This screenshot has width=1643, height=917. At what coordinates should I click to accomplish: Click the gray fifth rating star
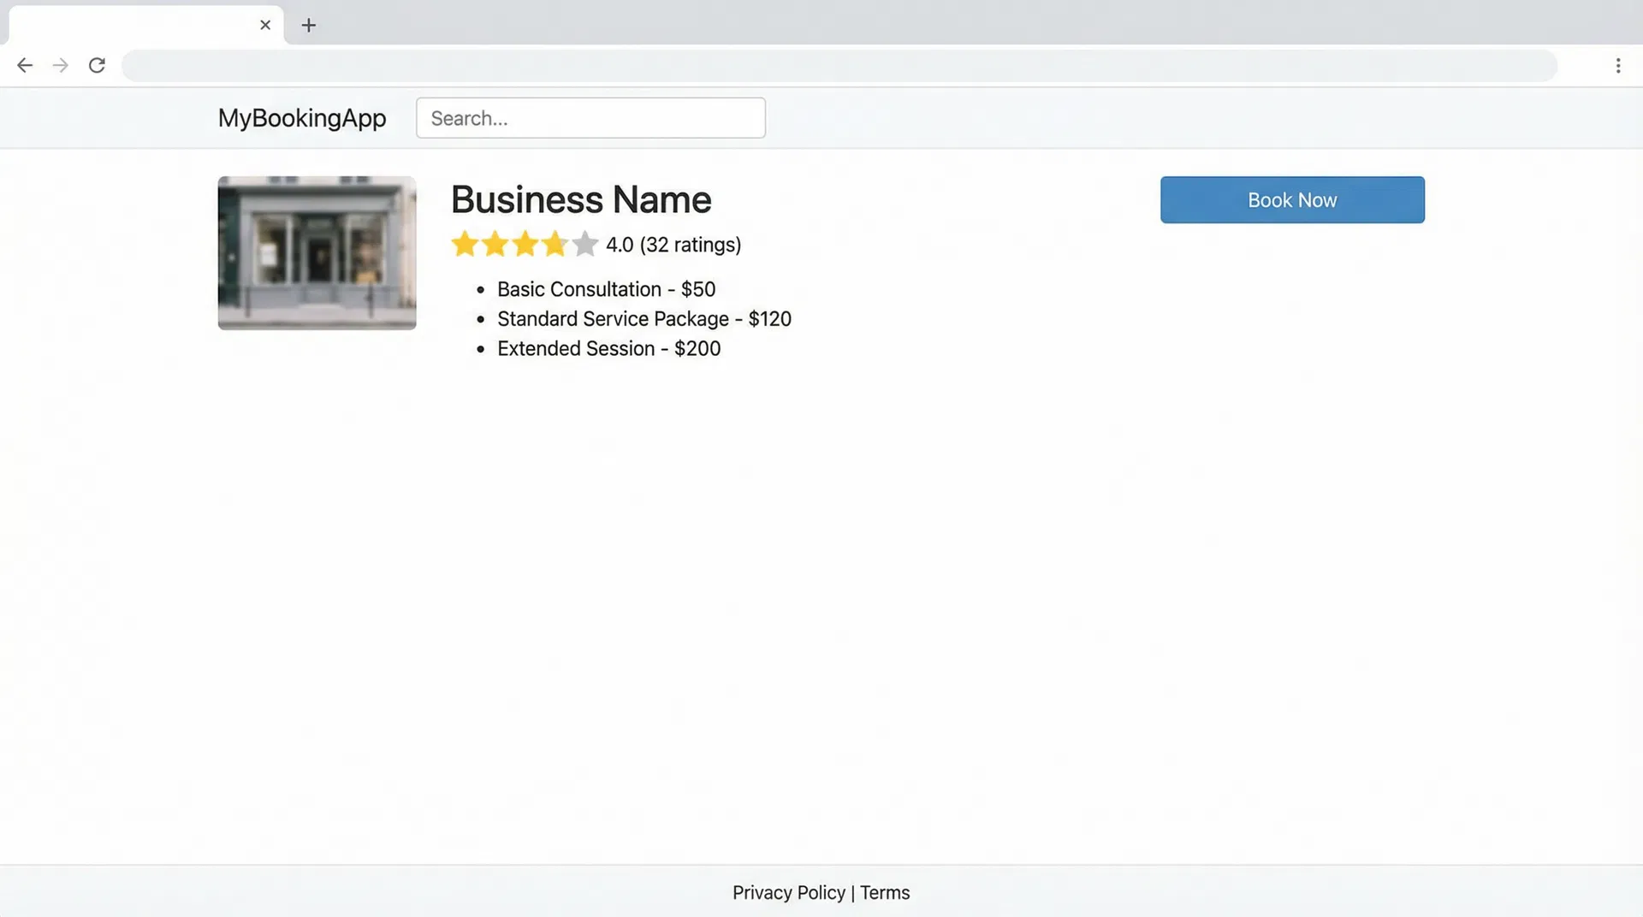point(584,245)
